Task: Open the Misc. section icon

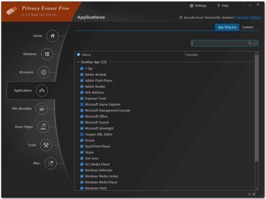Action: pyautogui.click(x=50, y=163)
